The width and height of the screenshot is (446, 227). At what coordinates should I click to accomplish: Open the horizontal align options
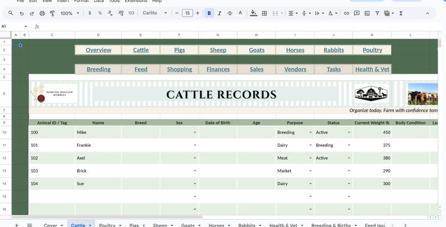[x=293, y=13]
